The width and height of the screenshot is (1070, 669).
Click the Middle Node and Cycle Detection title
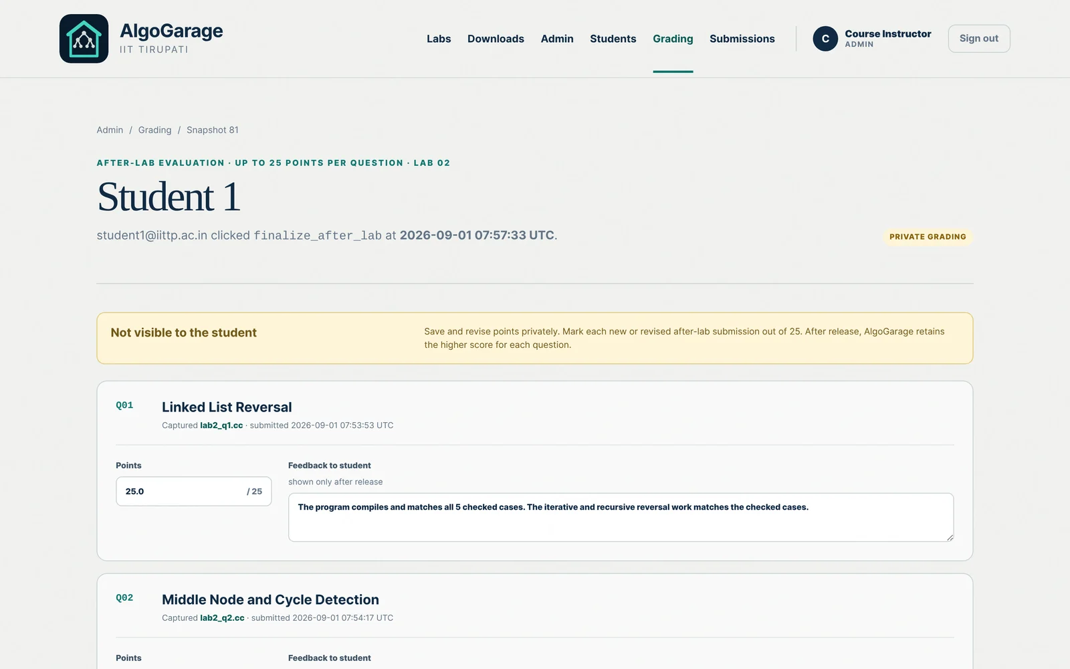click(x=270, y=600)
